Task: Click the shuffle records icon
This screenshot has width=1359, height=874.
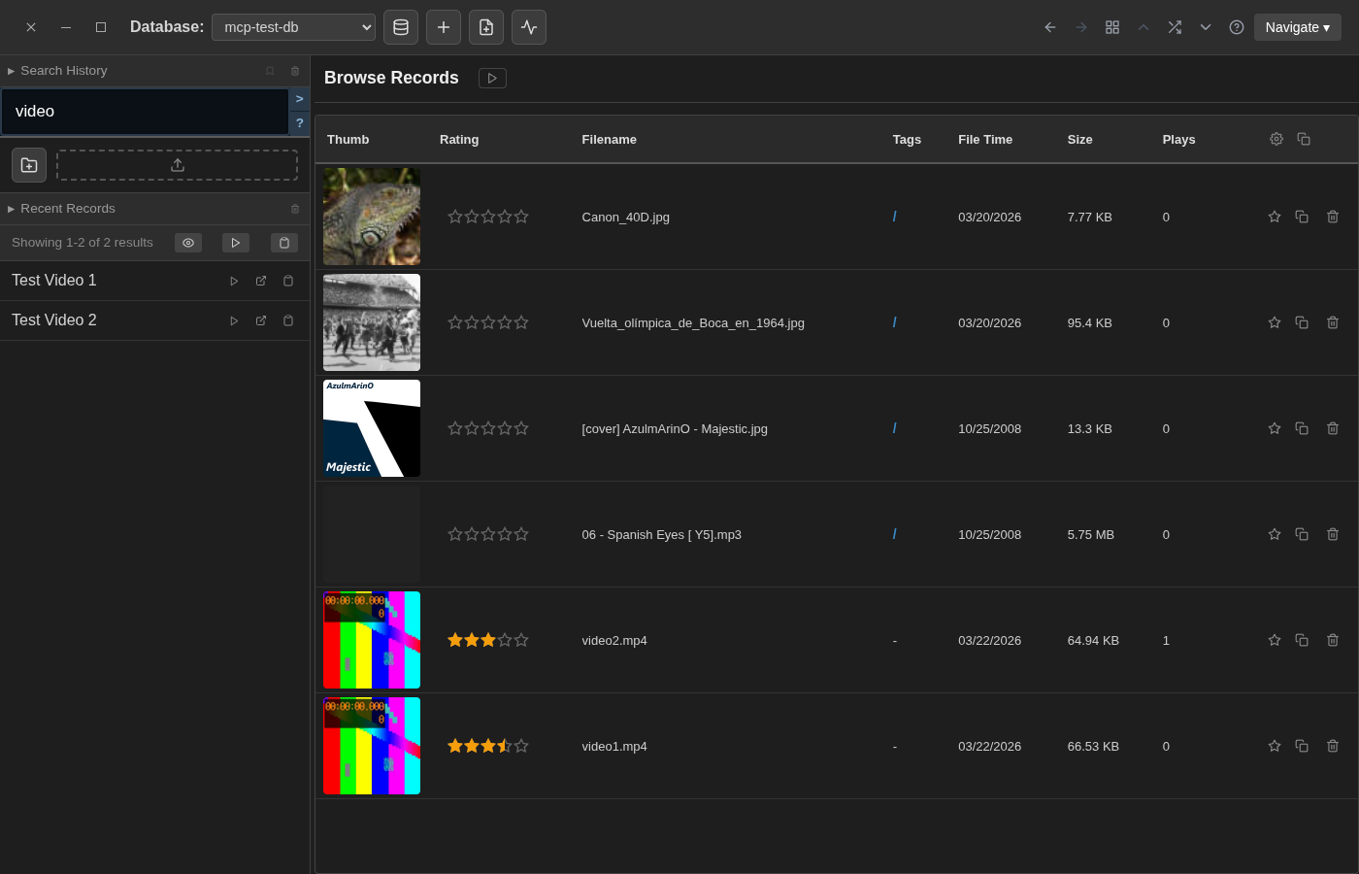Action: (1175, 27)
